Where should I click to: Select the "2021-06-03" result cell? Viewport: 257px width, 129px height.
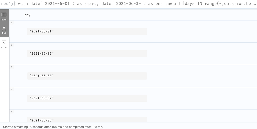pos(87,76)
